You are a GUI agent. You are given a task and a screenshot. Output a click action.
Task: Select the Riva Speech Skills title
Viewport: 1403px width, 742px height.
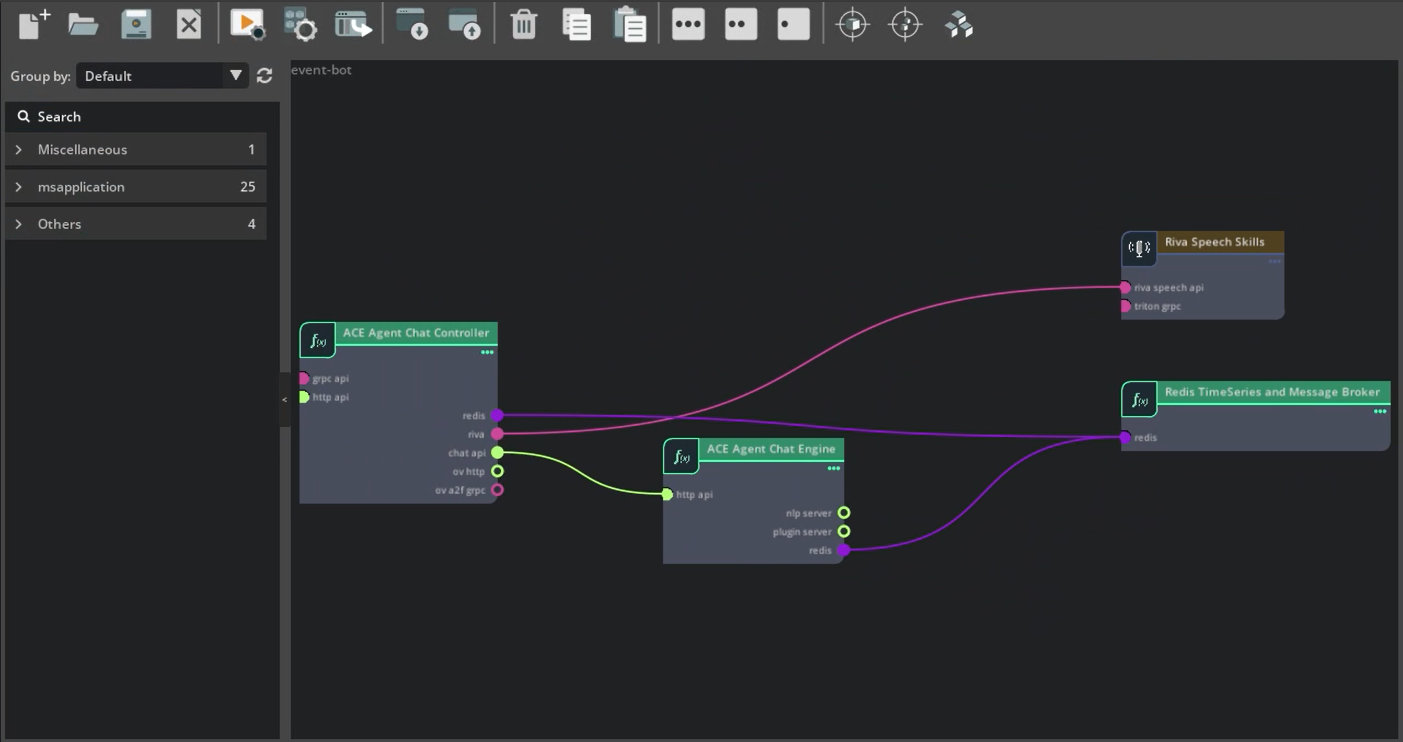tap(1214, 242)
